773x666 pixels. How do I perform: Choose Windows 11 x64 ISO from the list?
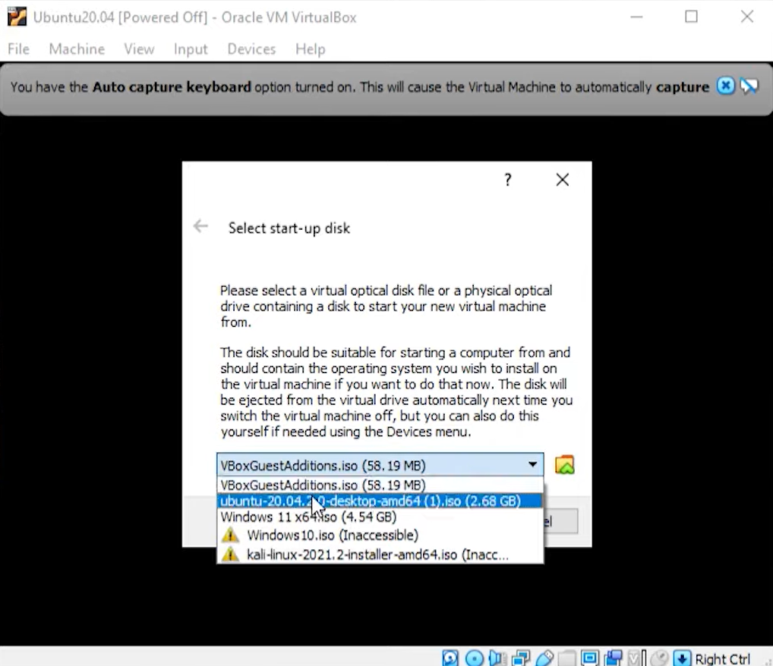point(308,517)
